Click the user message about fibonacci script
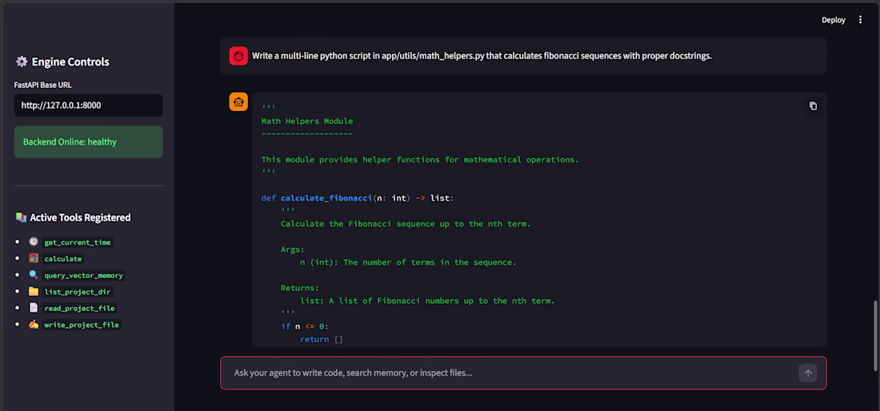The height and width of the screenshot is (411, 880). coord(482,56)
